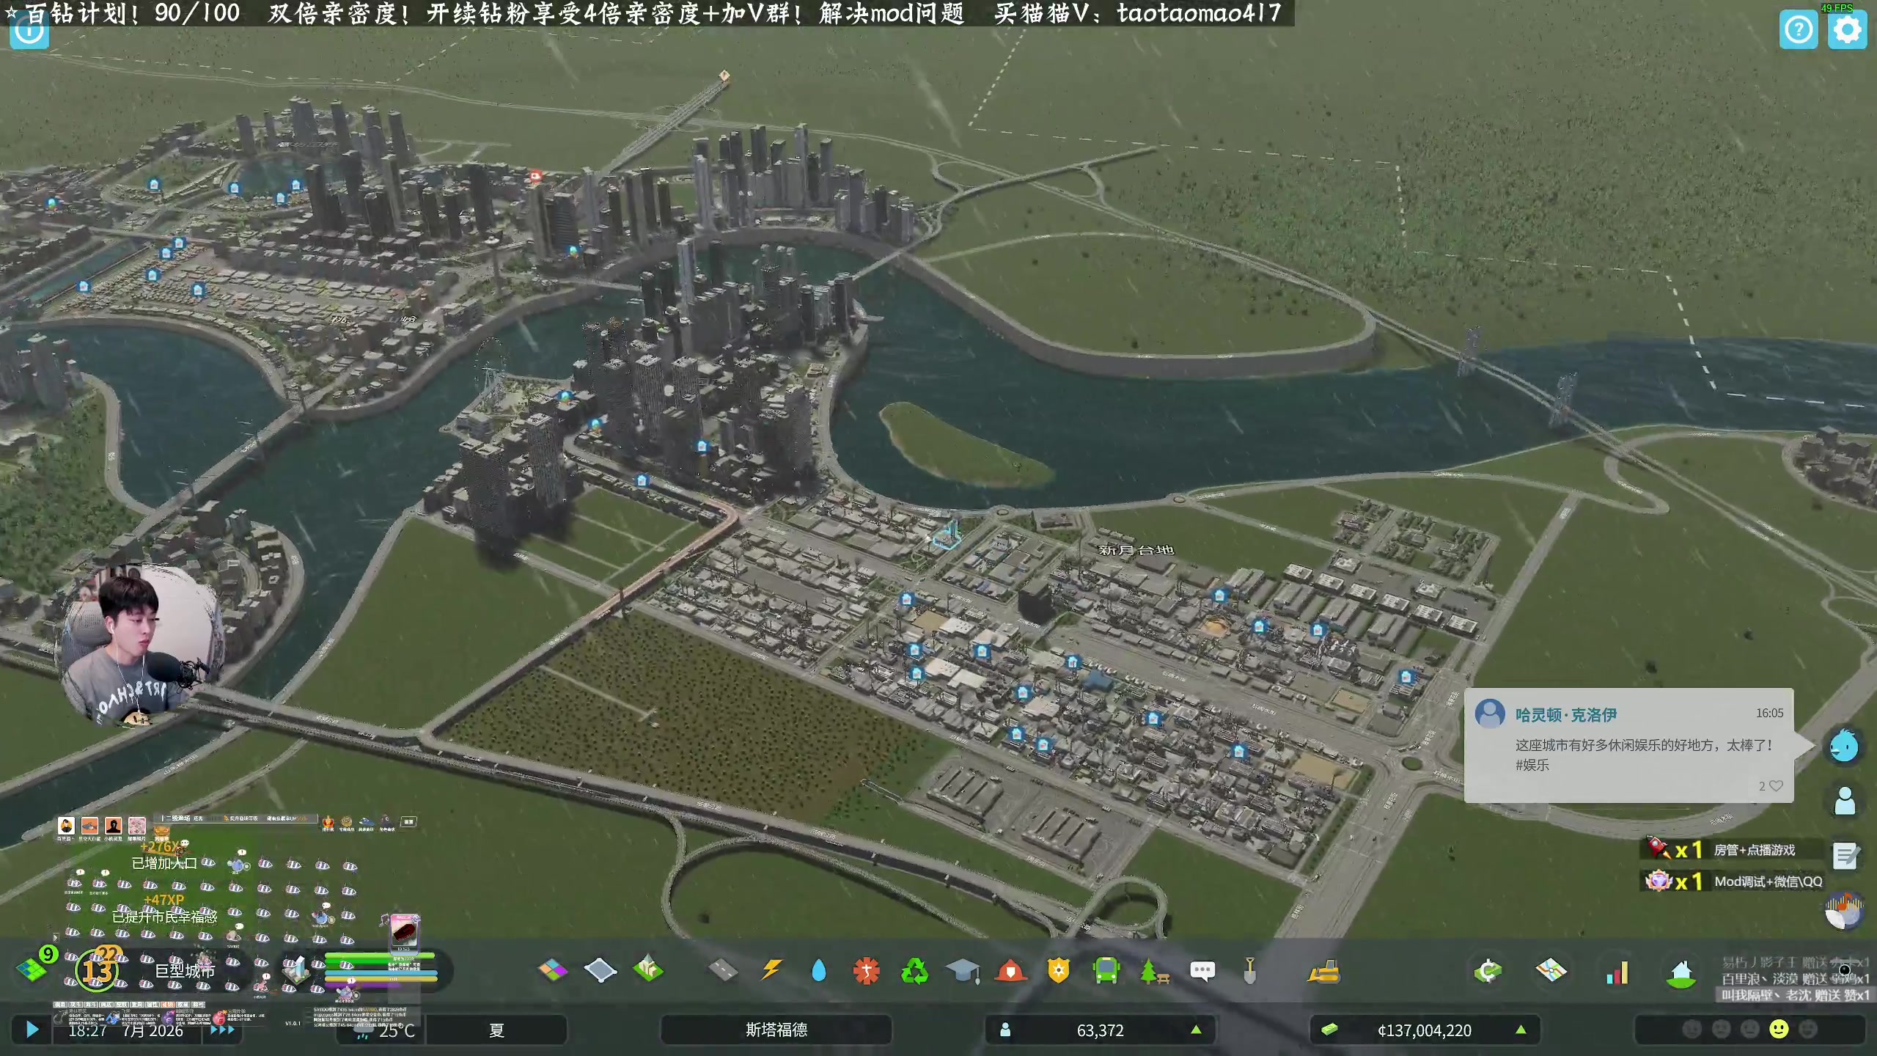This screenshot has height=1056, width=1877.
Task: Open the game settings gear
Action: click(1847, 29)
